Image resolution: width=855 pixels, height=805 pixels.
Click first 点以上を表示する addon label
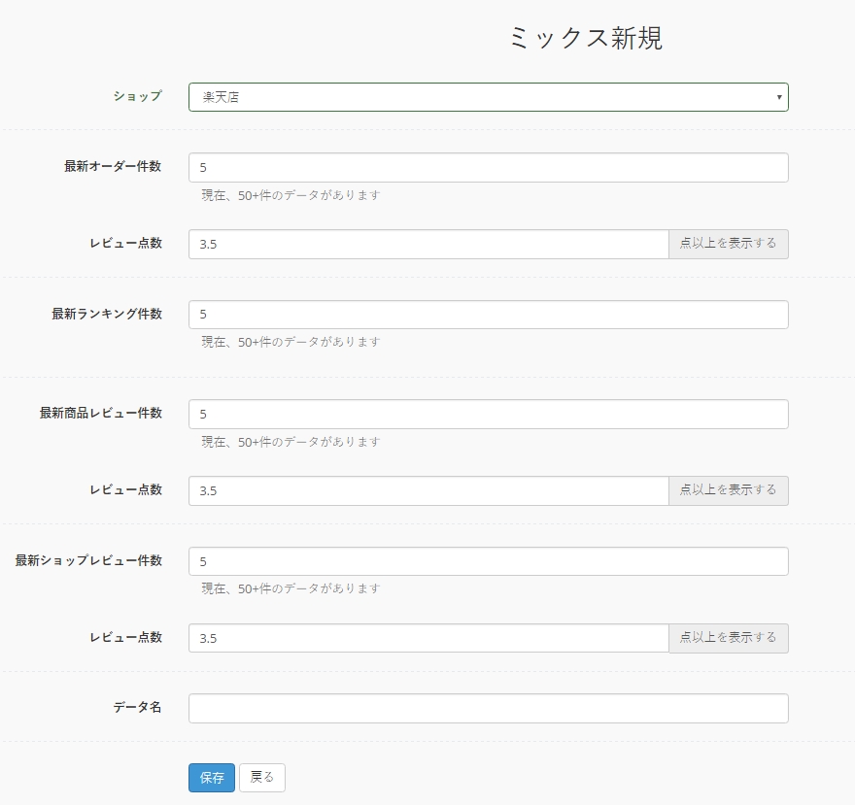click(x=728, y=244)
